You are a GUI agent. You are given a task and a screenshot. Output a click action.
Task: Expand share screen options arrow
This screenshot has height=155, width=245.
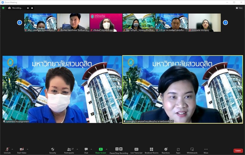pyautogui.click(x=107, y=149)
